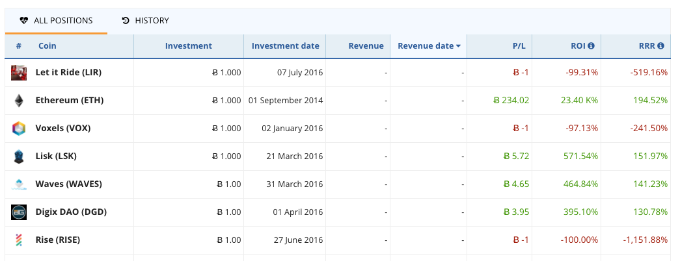
Task: Sort by Investment date column header
Action: [286, 46]
